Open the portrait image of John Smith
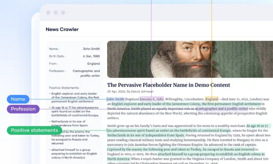Image resolution: width=273 pixels, height=164 pixels. (x=189, y=59)
